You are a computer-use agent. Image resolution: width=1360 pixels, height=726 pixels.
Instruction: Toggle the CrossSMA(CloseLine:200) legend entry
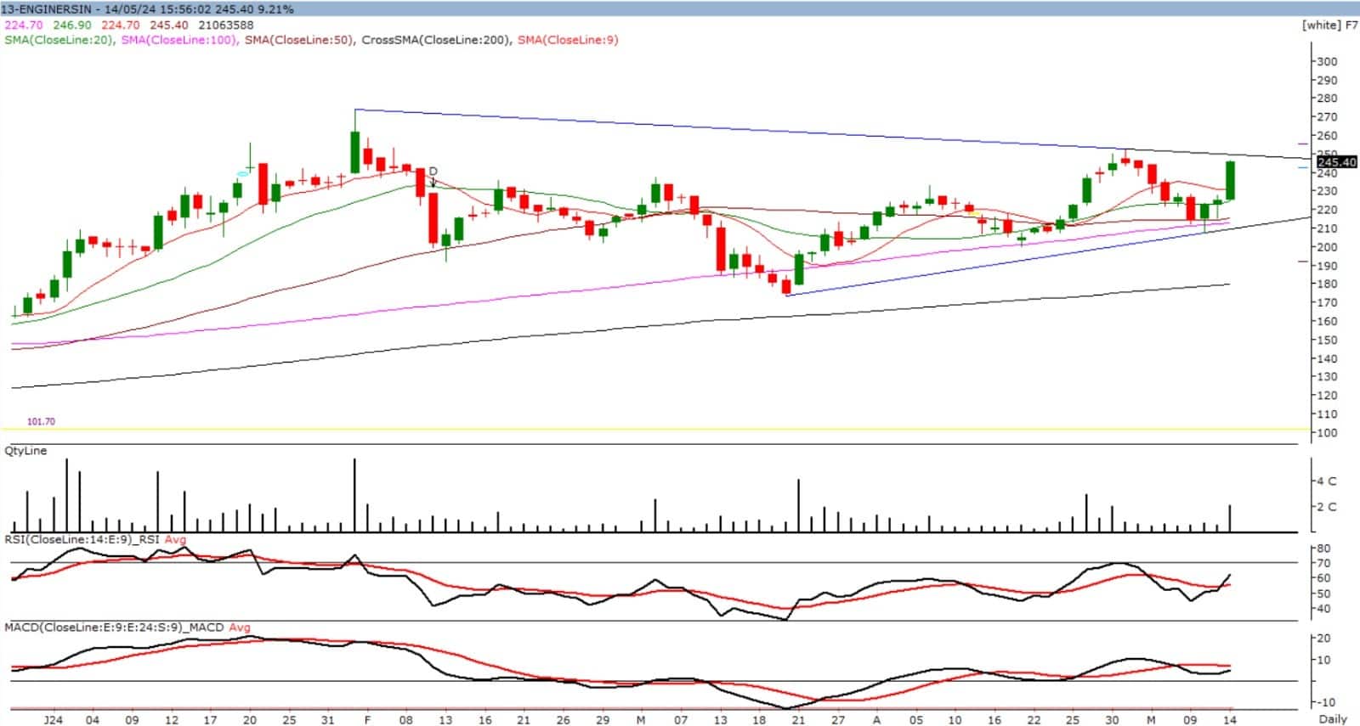pos(436,39)
